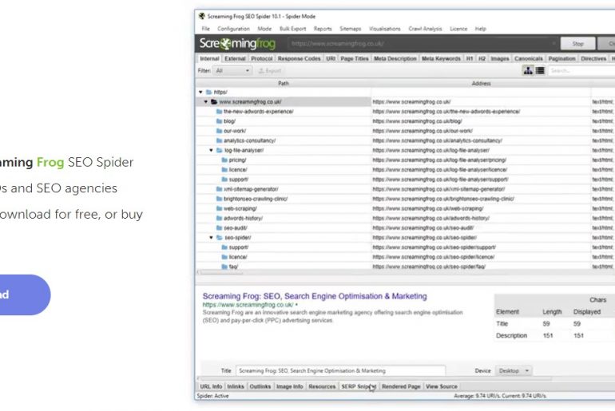The width and height of the screenshot is (615, 411).
Task: Open the Resources bottom tab
Action: pyautogui.click(x=322, y=387)
